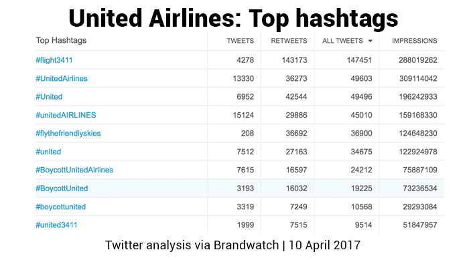The image size is (471, 260).
Task: Open the #united3411 hashtag link
Action: tap(56, 225)
